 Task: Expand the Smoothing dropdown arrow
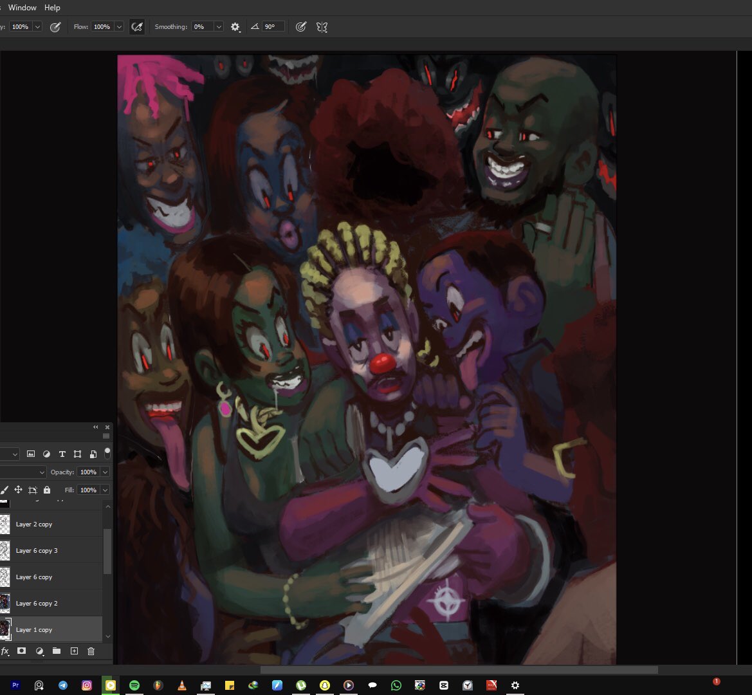[219, 27]
